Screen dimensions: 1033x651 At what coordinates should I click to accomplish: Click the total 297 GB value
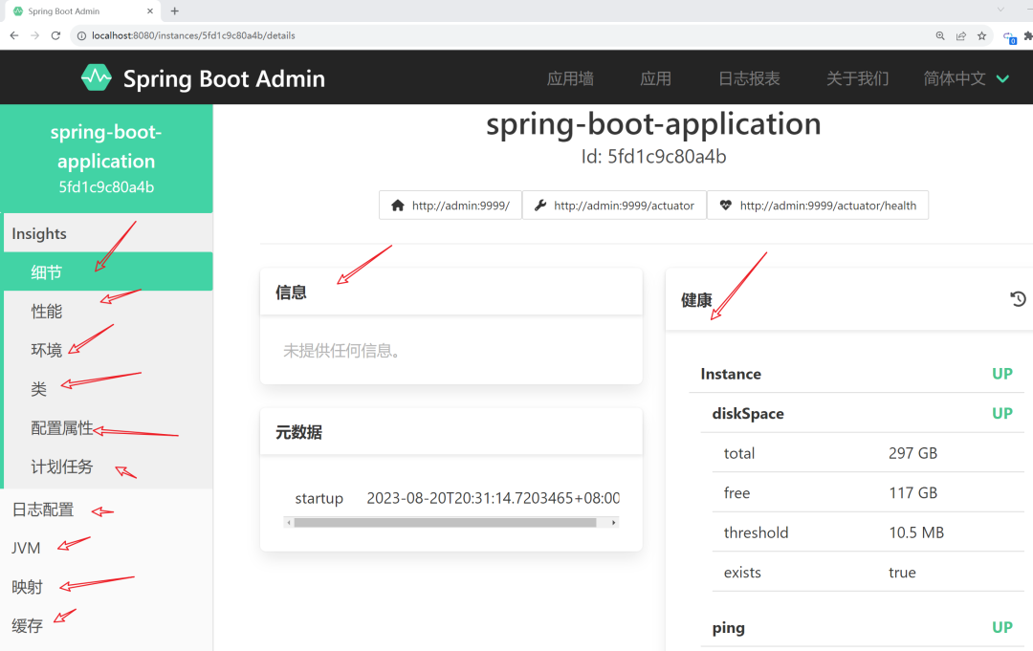click(x=912, y=453)
